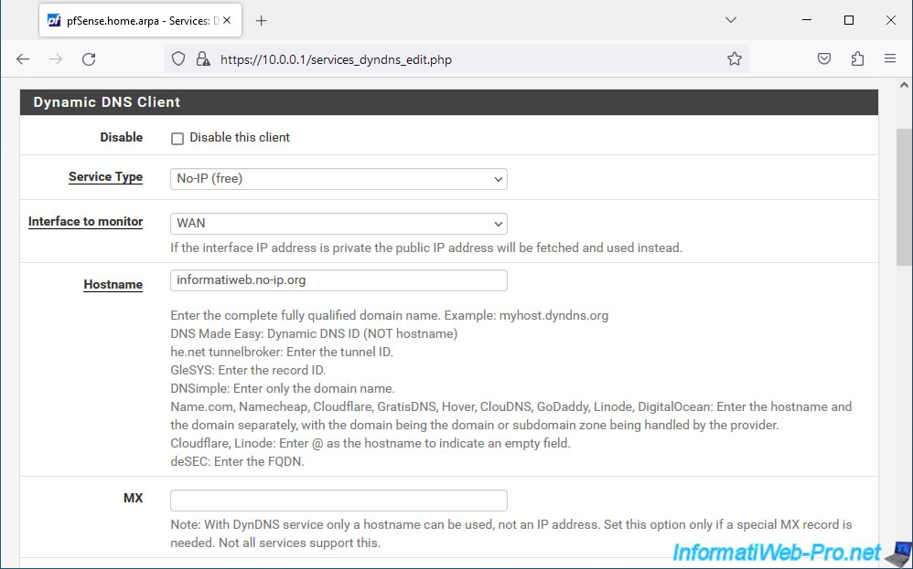Click the pfSense favicon on the tab
The width and height of the screenshot is (913, 569).
(54, 21)
